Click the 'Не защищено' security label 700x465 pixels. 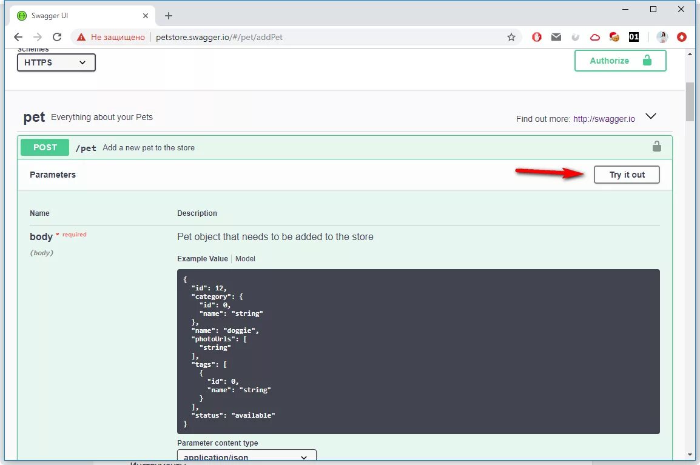[118, 37]
